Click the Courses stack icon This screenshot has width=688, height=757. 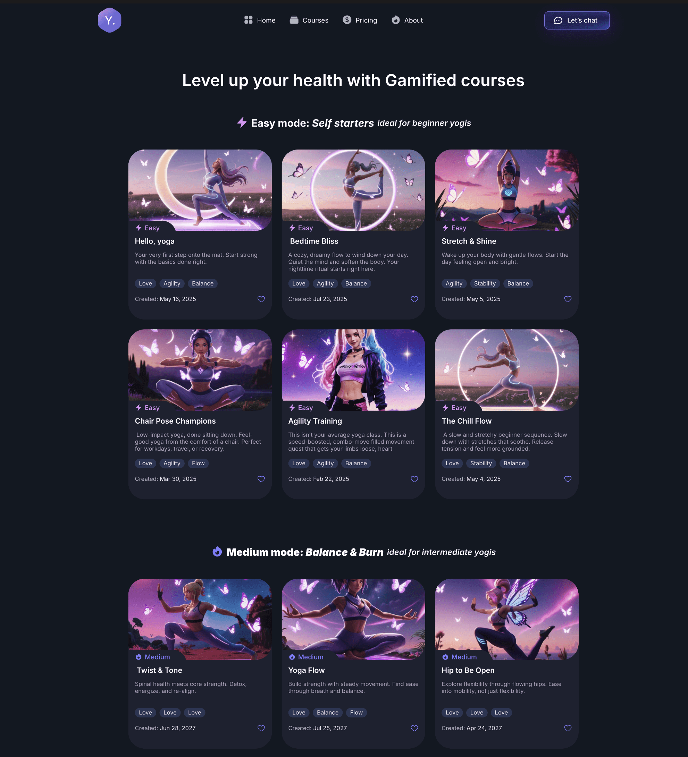point(294,20)
